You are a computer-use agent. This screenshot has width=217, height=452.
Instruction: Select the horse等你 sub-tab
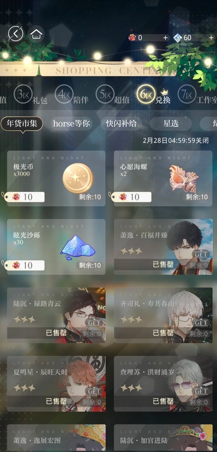71,124
